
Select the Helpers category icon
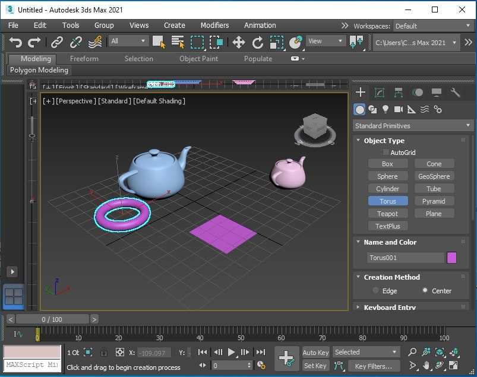click(411, 109)
